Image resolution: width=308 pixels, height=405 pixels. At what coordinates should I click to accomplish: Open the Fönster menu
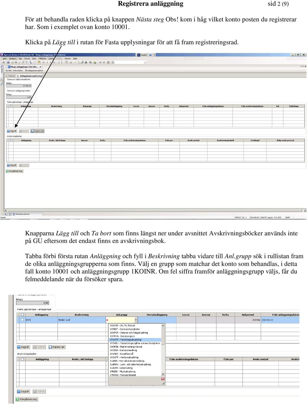[68, 58]
